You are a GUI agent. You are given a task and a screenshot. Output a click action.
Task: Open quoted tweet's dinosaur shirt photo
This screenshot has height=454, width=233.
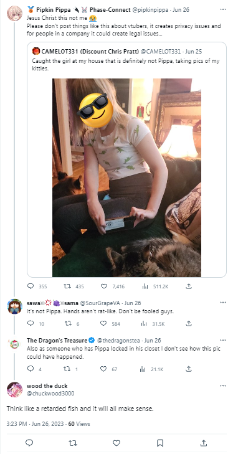126,177
